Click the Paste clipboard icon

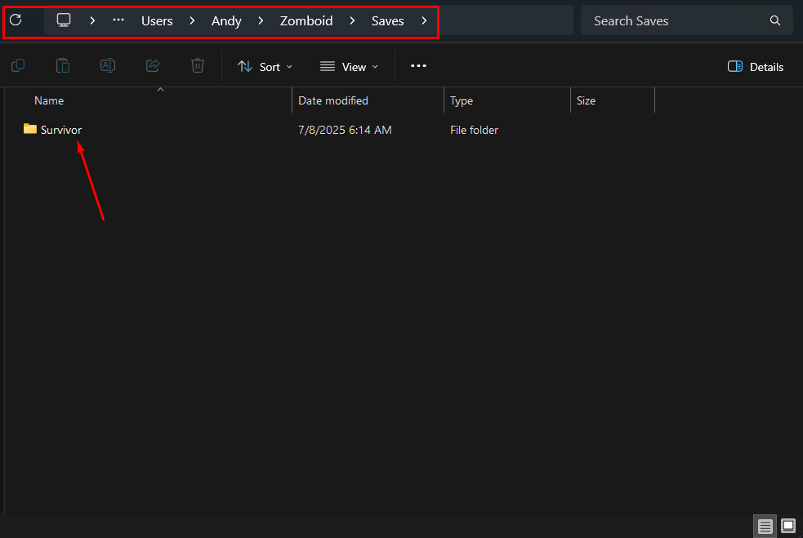(x=62, y=66)
